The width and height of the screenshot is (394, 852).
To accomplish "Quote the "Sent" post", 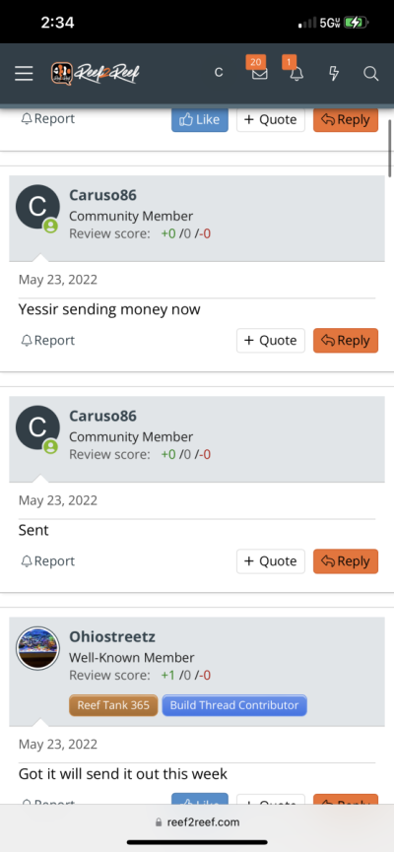I will click(271, 561).
